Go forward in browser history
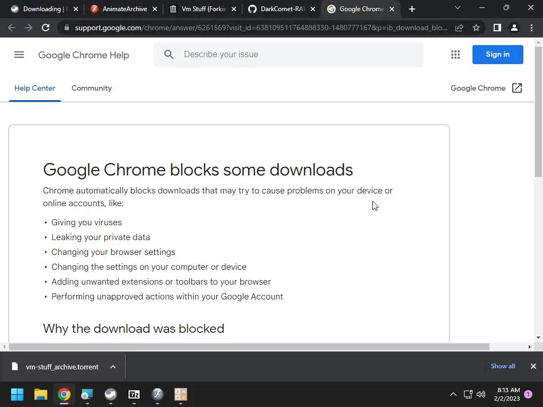The width and height of the screenshot is (543, 407). pos(29,28)
